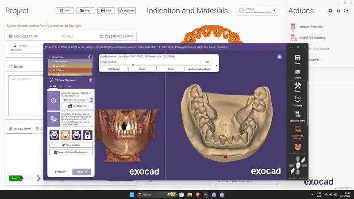The width and height of the screenshot is (354, 199).
Task: Apply the Tooth threshold preset
Action: pos(171,69)
